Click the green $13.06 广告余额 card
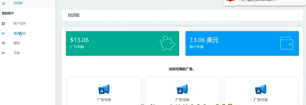 click(x=122, y=43)
